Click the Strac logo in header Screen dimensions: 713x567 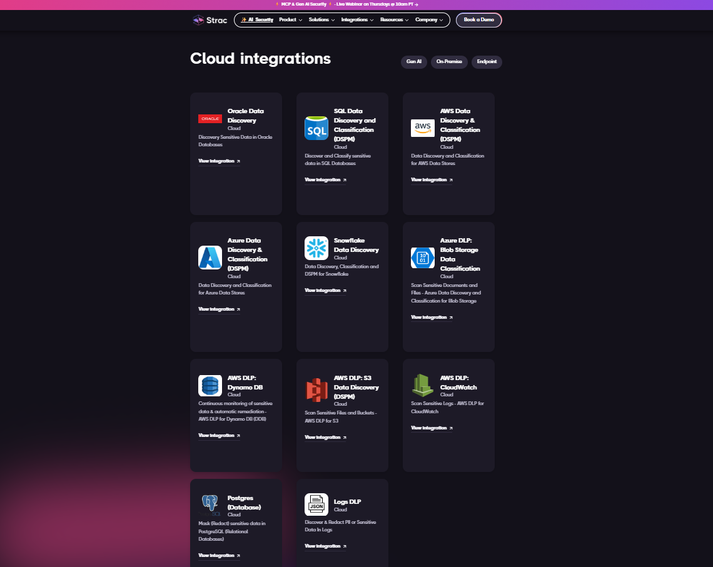click(210, 20)
